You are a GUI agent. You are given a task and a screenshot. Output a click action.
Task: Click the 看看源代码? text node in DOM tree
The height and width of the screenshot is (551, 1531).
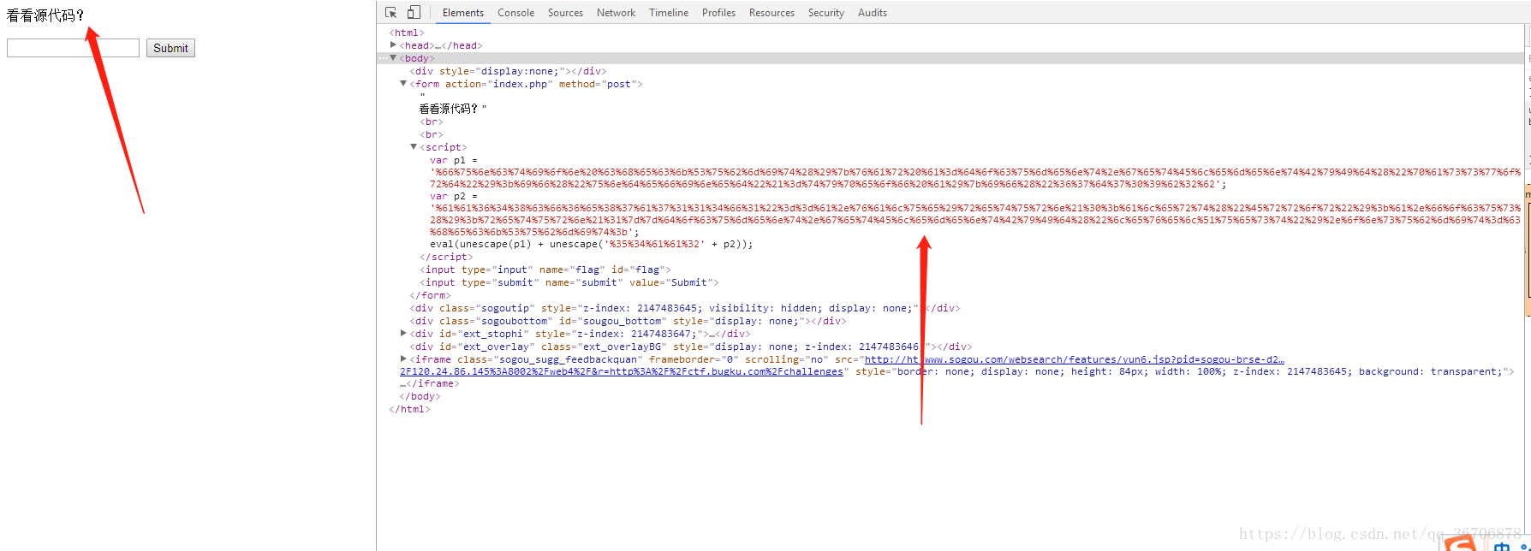(453, 109)
